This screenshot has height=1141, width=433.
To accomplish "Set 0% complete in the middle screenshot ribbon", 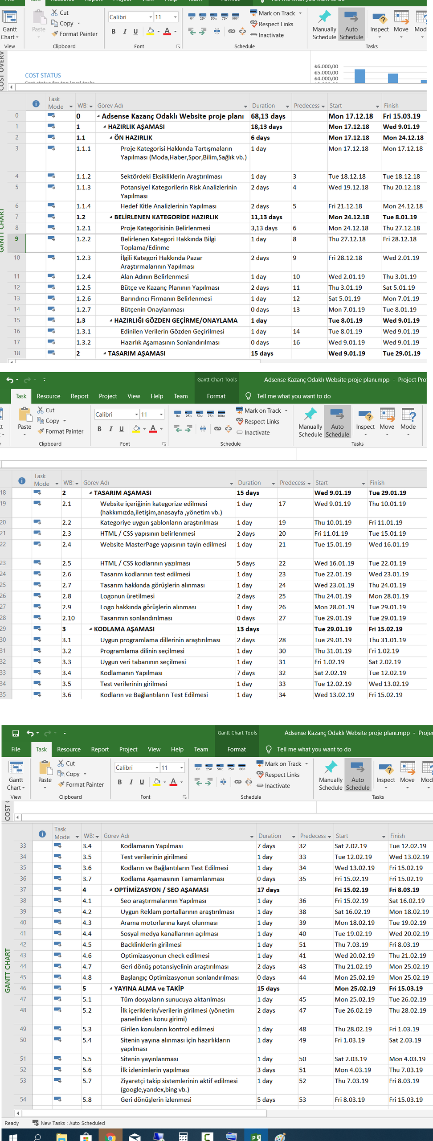I will (178, 414).
